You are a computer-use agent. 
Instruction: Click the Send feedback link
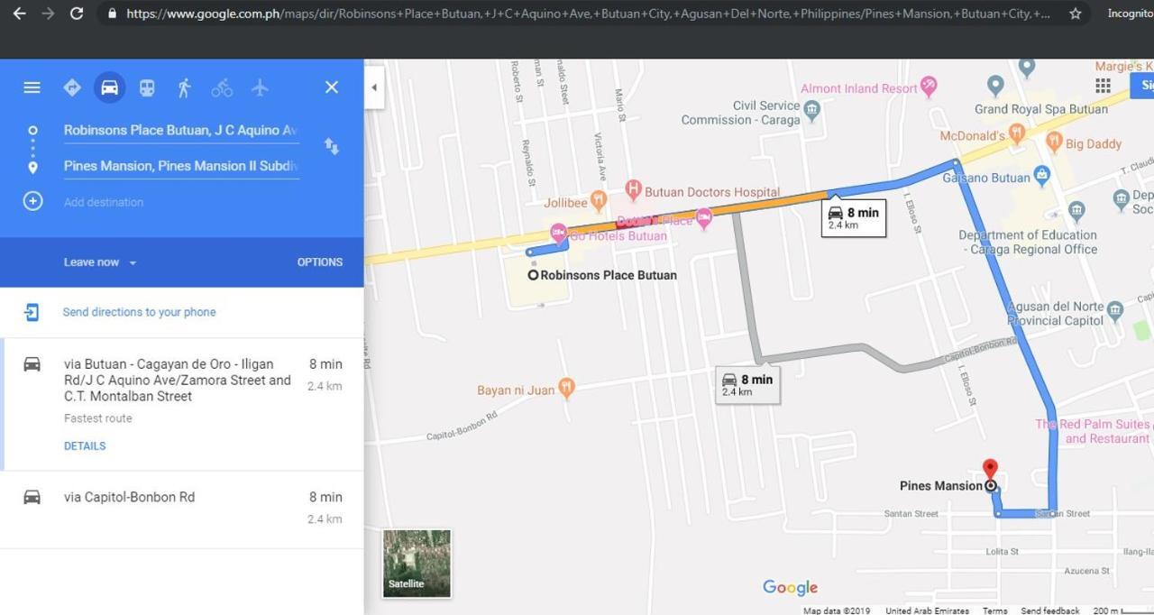tap(1050, 610)
